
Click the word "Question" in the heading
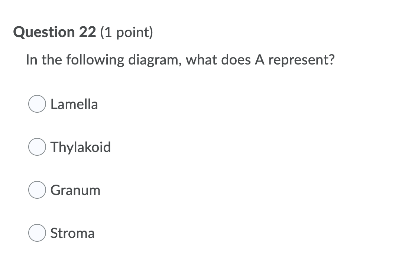[44, 33]
